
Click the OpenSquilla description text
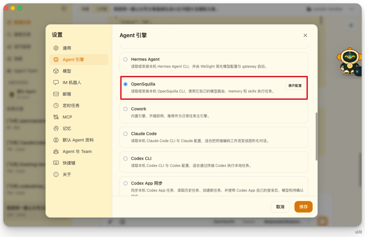[203, 91]
